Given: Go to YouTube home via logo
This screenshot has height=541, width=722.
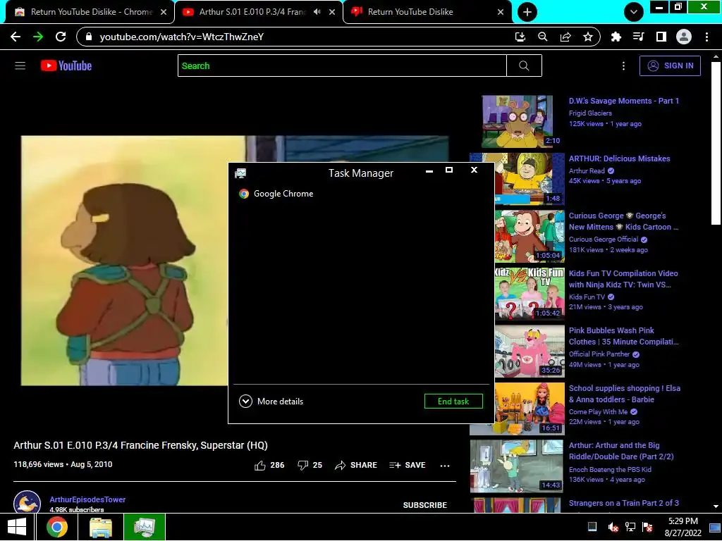Looking at the screenshot, I should [x=66, y=66].
